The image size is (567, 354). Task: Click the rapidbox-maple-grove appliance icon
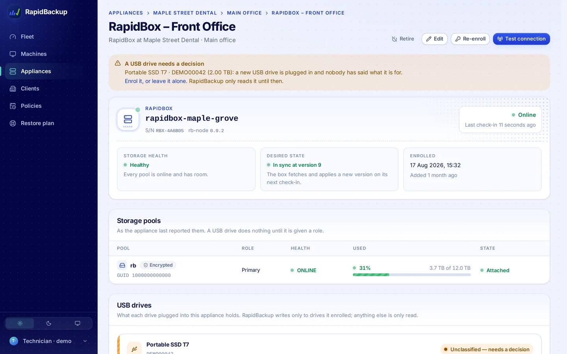[128, 119]
